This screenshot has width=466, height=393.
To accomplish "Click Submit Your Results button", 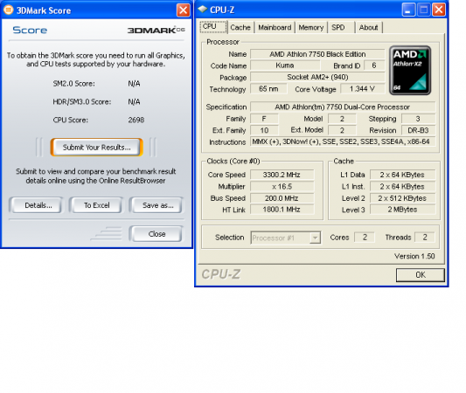I will pyautogui.click(x=96, y=148).
